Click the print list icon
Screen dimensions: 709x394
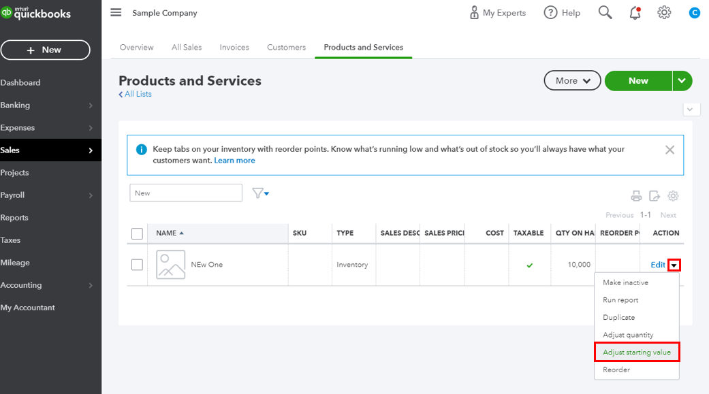[x=636, y=196]
